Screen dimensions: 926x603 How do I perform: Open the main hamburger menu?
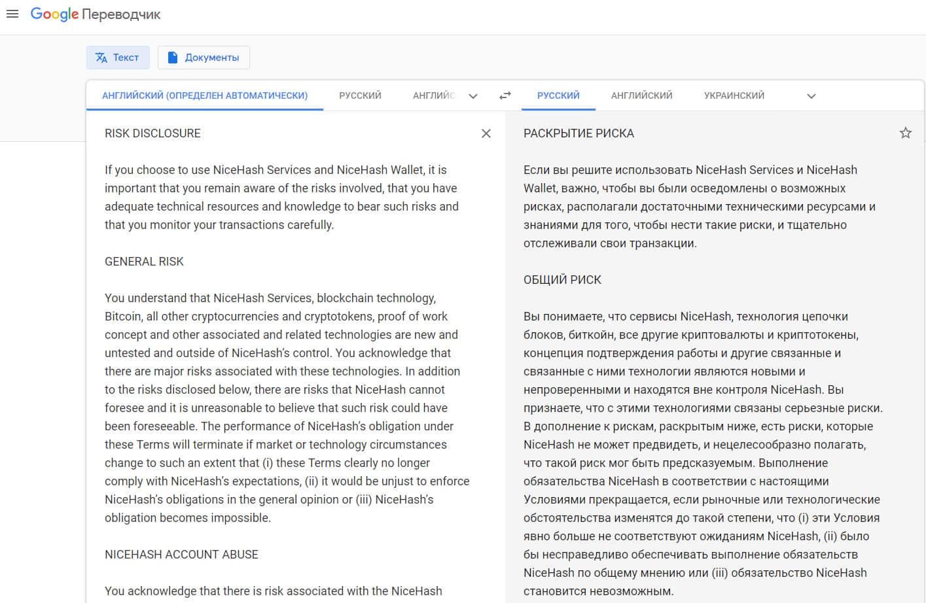(x=12, y=14)
